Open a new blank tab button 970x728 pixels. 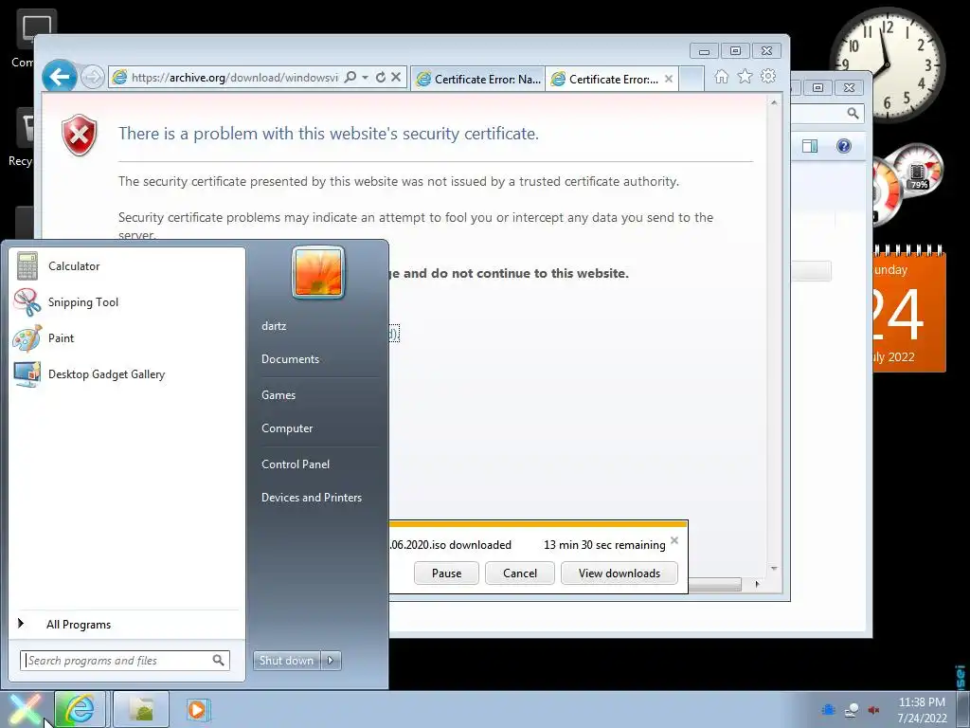[x=691, y=80]
